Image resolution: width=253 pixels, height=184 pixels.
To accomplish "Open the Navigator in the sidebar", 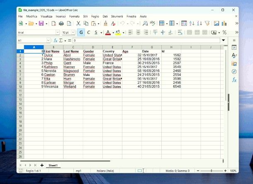I will 234,71.
